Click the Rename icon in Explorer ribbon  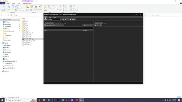pos(40,7)
